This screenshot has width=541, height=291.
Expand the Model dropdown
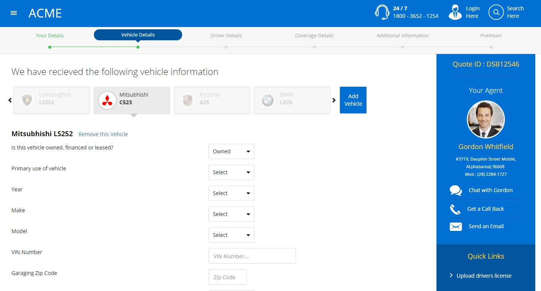point(231,235)
